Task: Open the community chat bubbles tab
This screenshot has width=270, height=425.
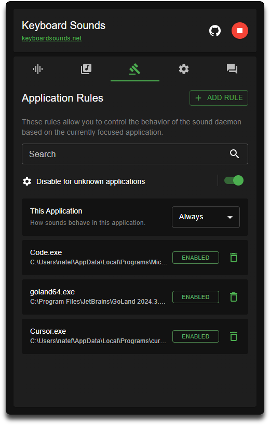Action: pyautogui.click(x=232, y=69)
